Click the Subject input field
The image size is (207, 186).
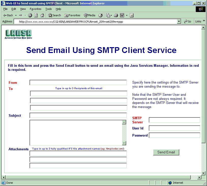[78, 115]
